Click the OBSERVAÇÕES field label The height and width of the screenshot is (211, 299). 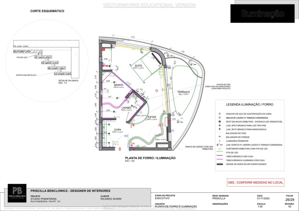220,204
